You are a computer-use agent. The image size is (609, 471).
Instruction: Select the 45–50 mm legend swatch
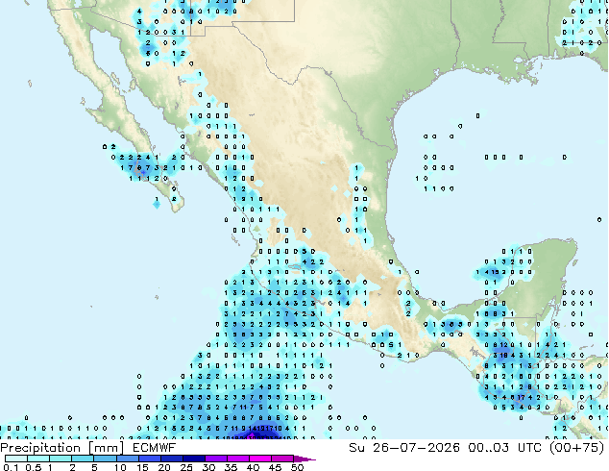point(282,459)
